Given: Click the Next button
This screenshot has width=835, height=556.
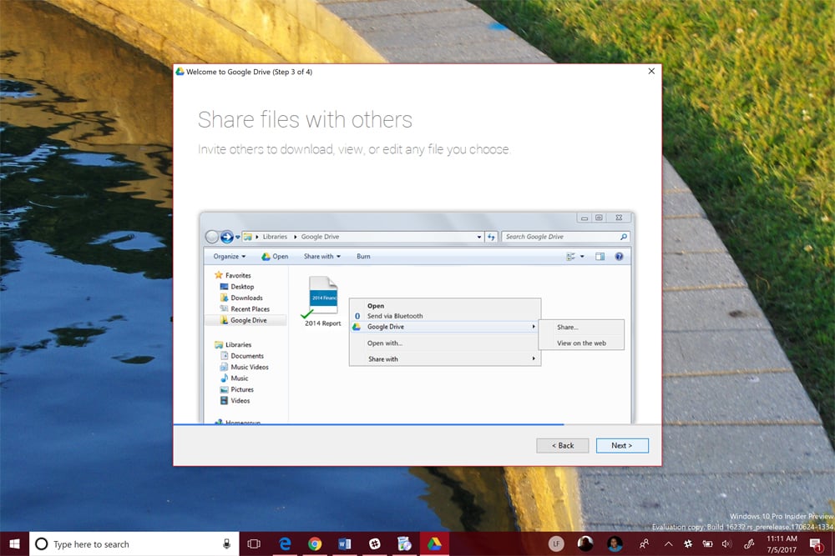Looking at the screenshot, I should pyautogui.click(x=622, y=445).
